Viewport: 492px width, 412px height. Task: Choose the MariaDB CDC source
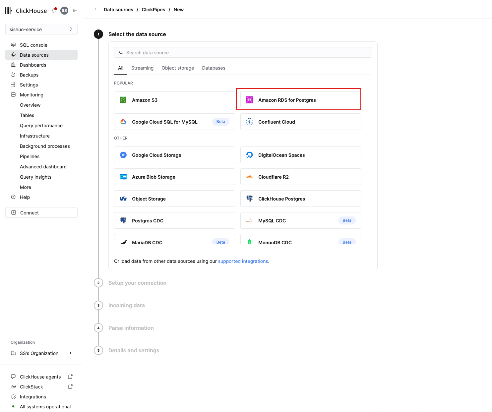(174, 239)
